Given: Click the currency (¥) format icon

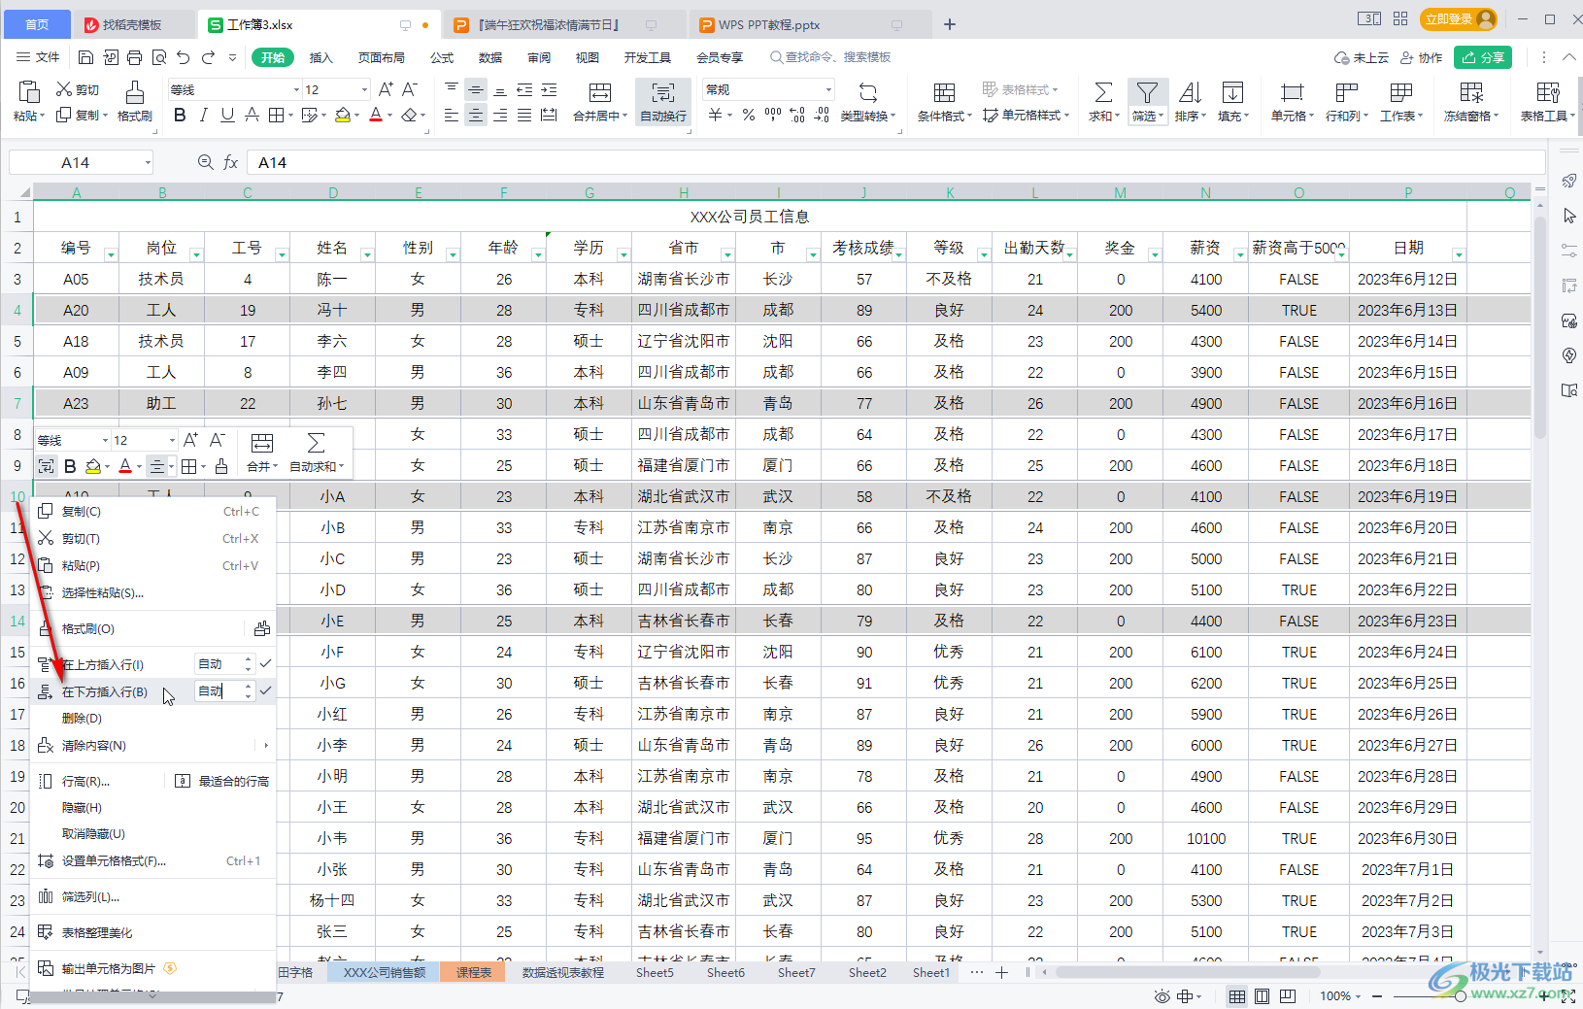Looking at the screenshot, I should 716,115.
